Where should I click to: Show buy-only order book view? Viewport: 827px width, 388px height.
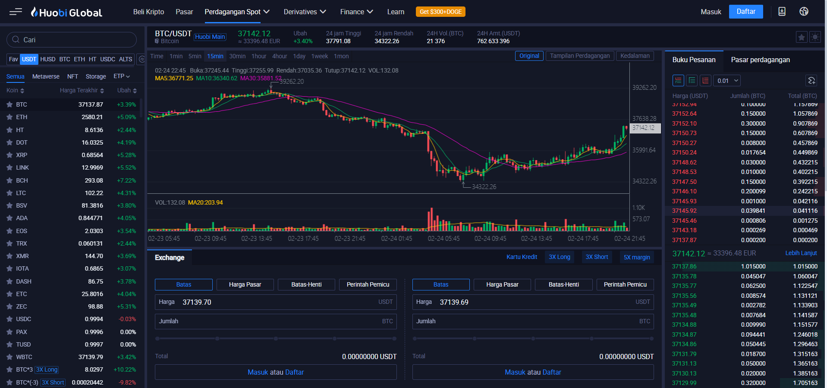[x=692, y=80]
